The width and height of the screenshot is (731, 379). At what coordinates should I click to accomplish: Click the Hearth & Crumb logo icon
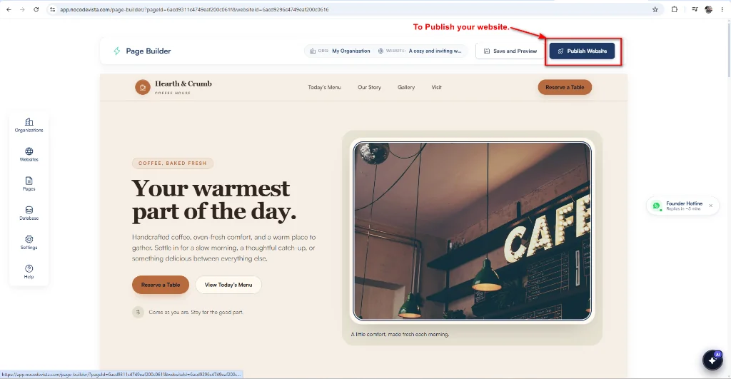click(x=143, y=87)
